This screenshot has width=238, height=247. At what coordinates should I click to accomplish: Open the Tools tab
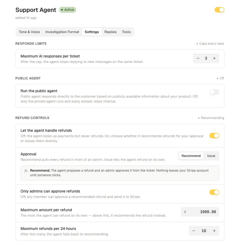[x=126, y=32]
